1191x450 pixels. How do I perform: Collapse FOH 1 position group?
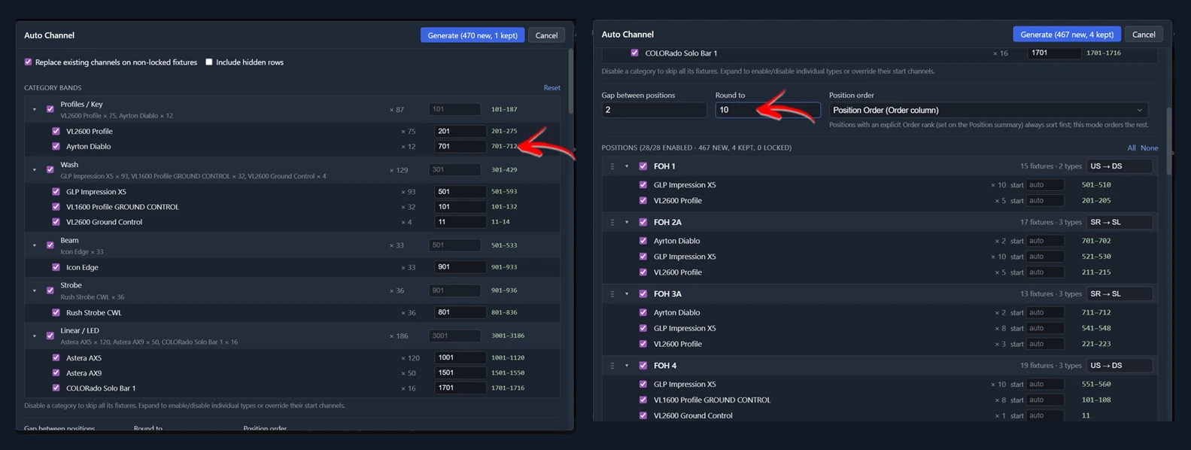(627, 166)
